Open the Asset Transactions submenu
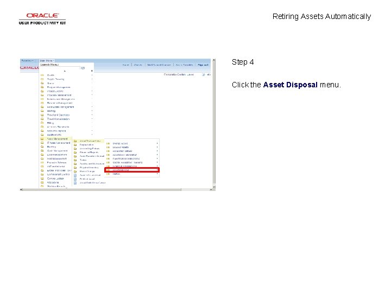 90,141
